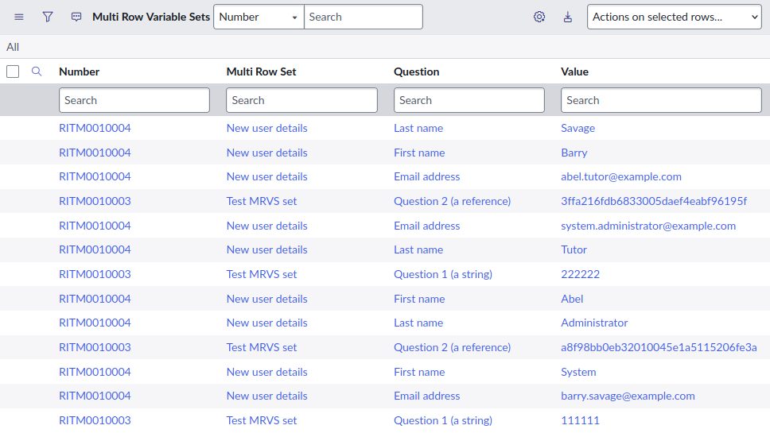The width and height of the screenshot is (770, 433).
Task: Open the Barry value link
Action: coord(574,153)
